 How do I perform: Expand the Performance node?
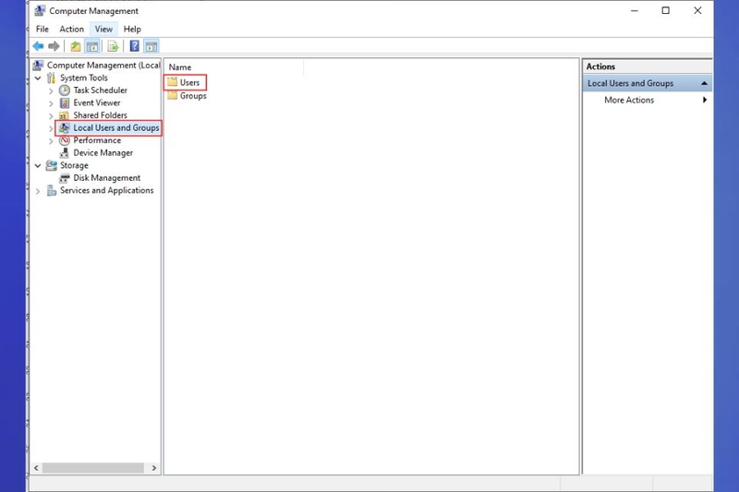click(x=51, y=141)
